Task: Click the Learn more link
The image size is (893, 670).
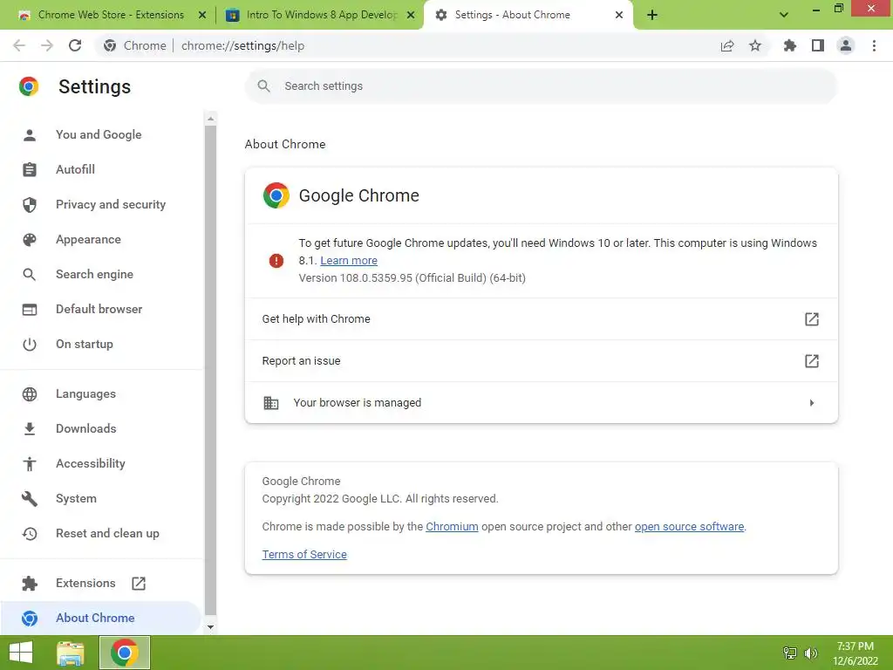Action: [349, 260]
